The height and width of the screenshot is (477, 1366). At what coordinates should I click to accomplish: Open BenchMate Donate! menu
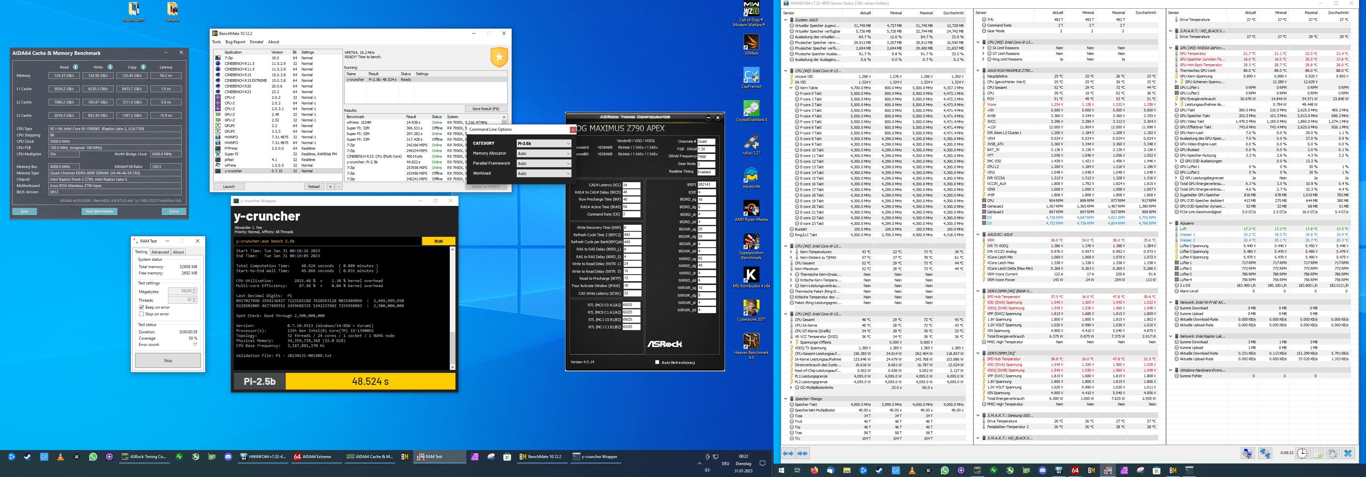coord(256,42)
